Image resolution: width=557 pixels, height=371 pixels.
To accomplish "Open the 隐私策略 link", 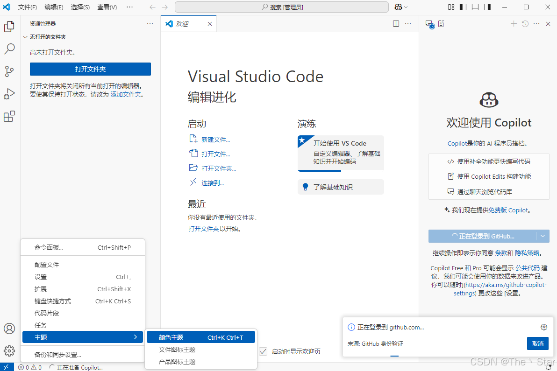I will (527, 253).
